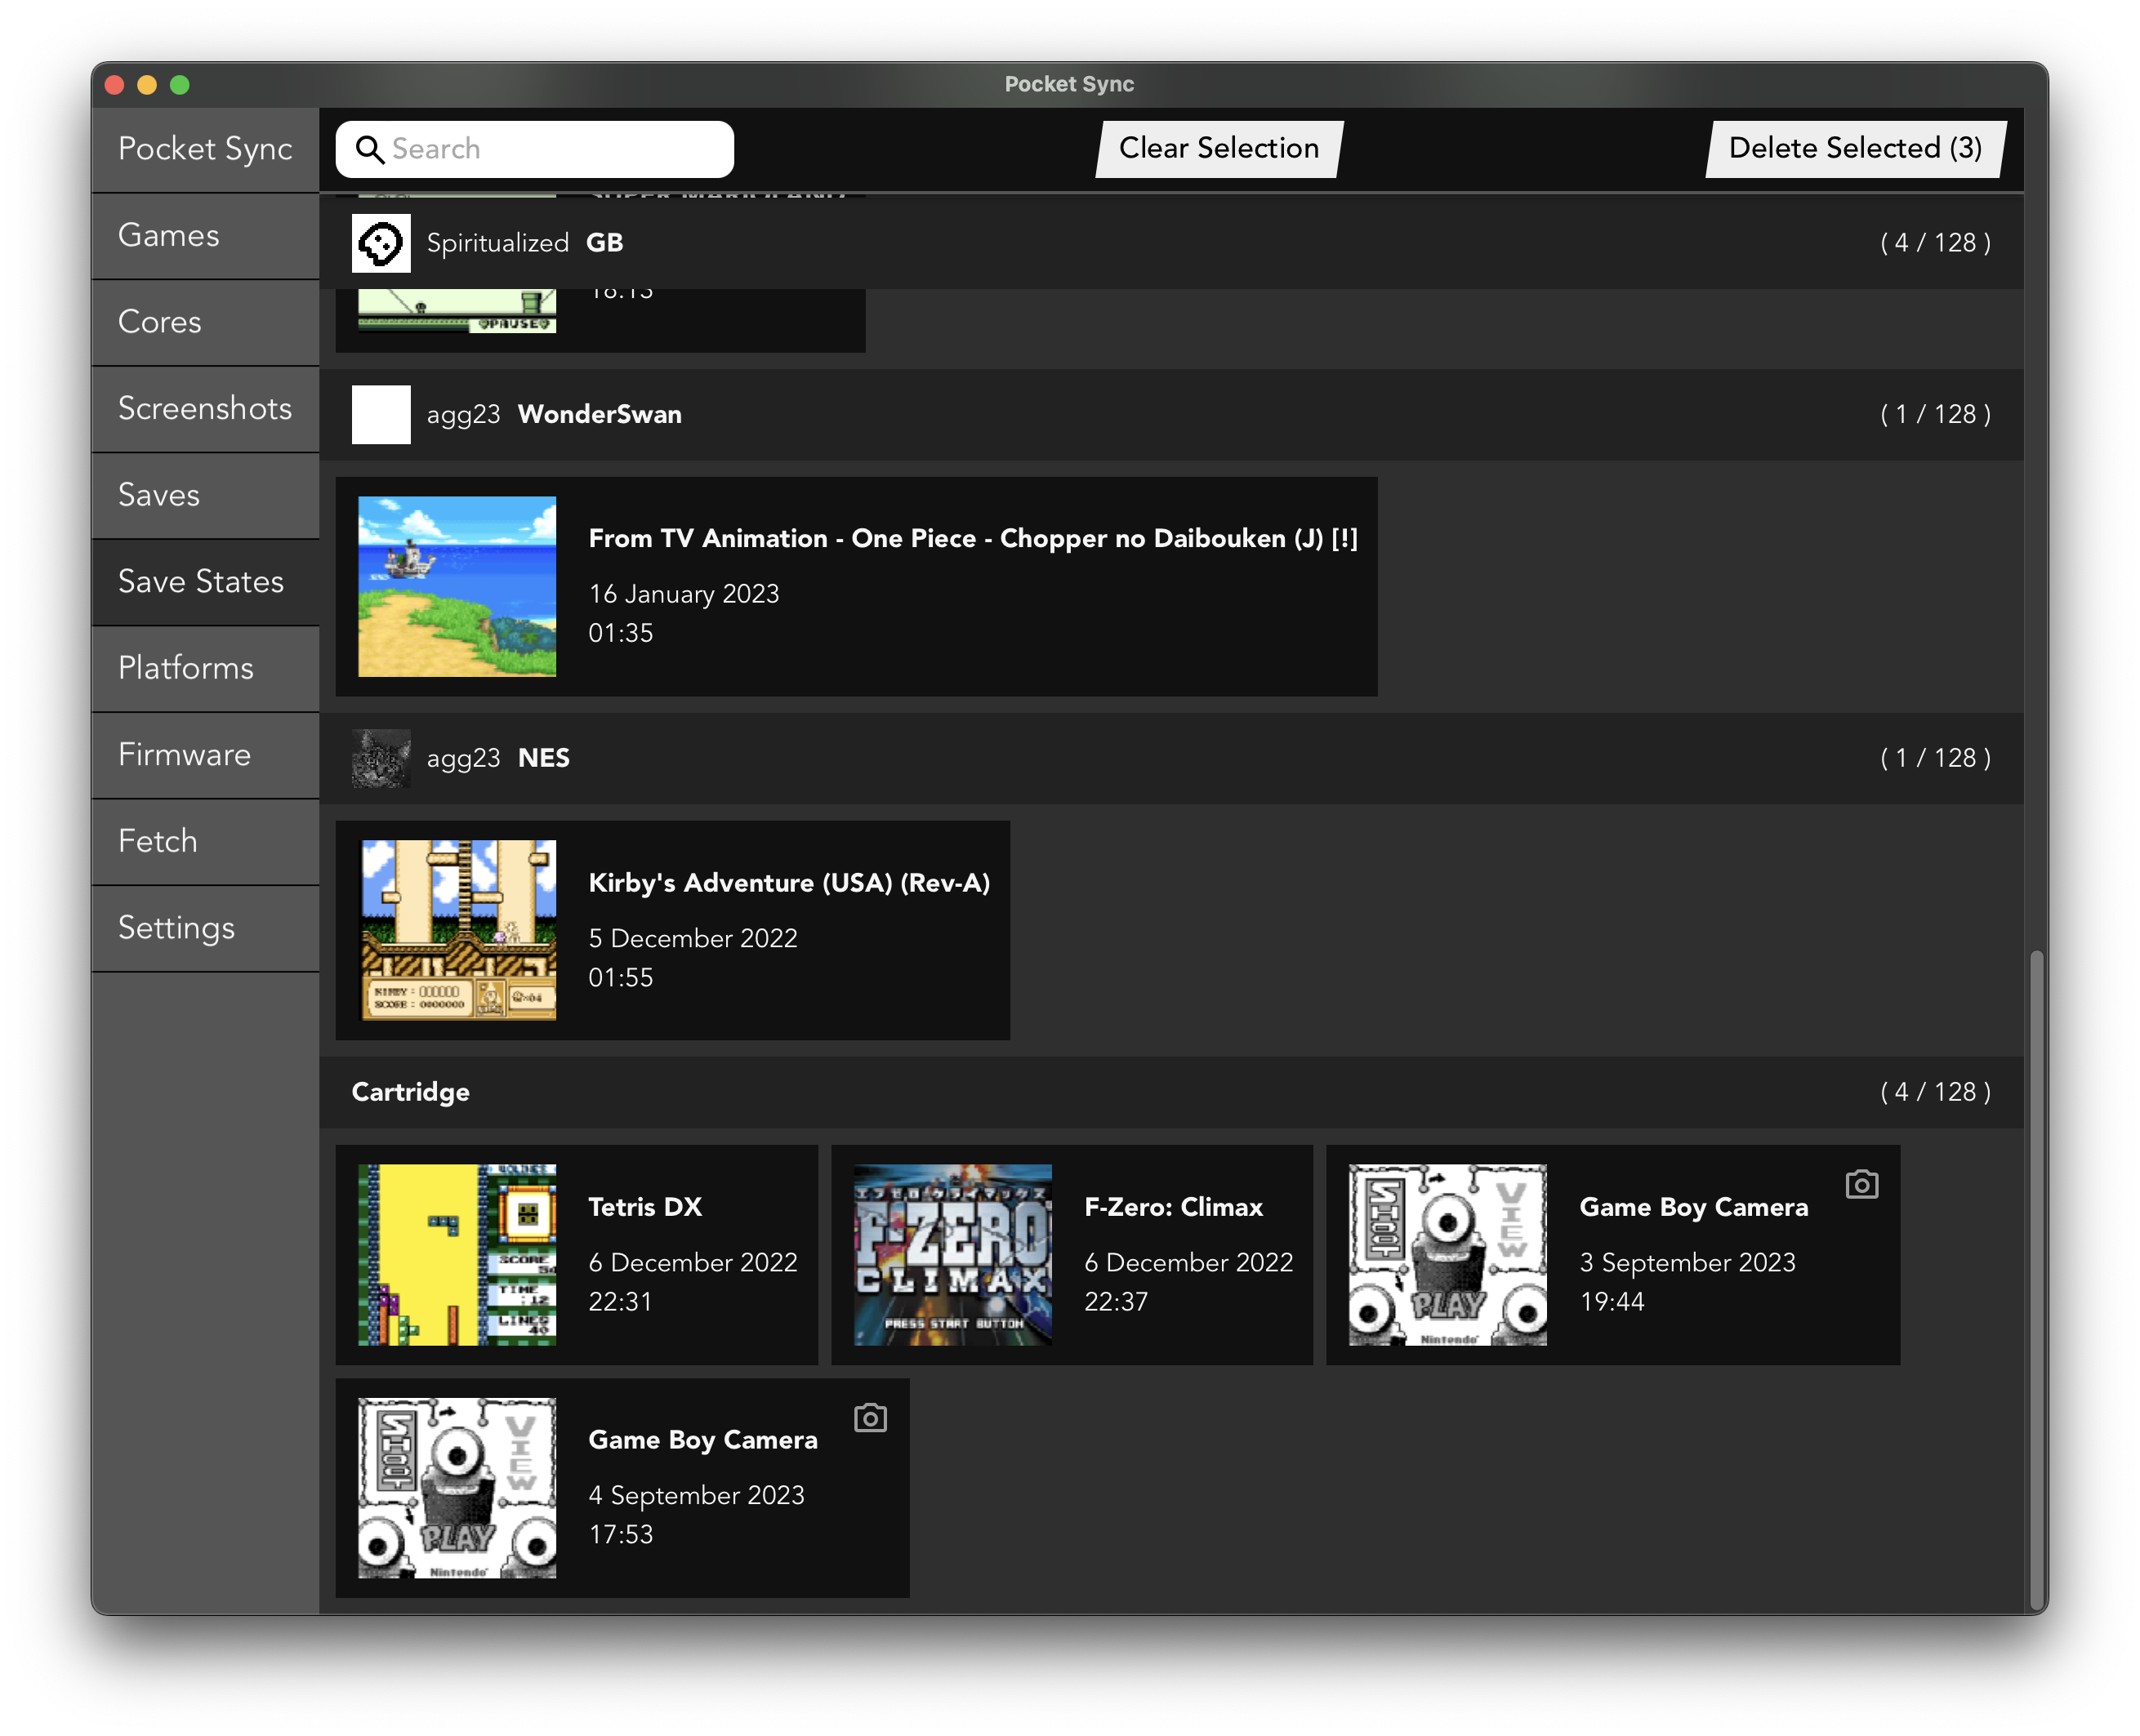
Task: Select the Tetris DX save state
Action: pyautogui.click(x=577, y=1254)
